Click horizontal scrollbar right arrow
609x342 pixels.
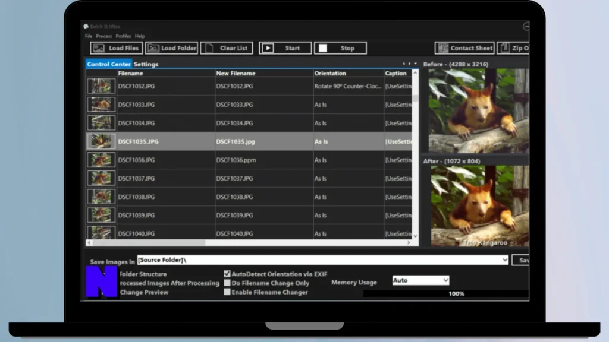[409, 243]
